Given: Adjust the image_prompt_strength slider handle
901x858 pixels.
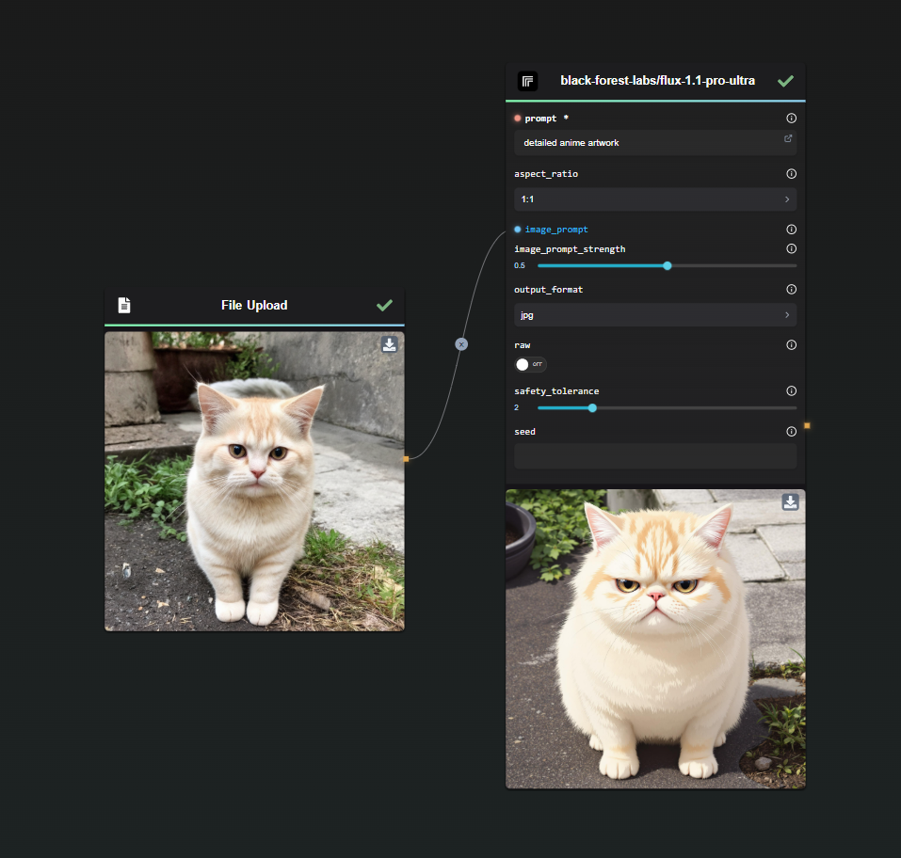Looking at the screenshot, I should tap(668, 266).
